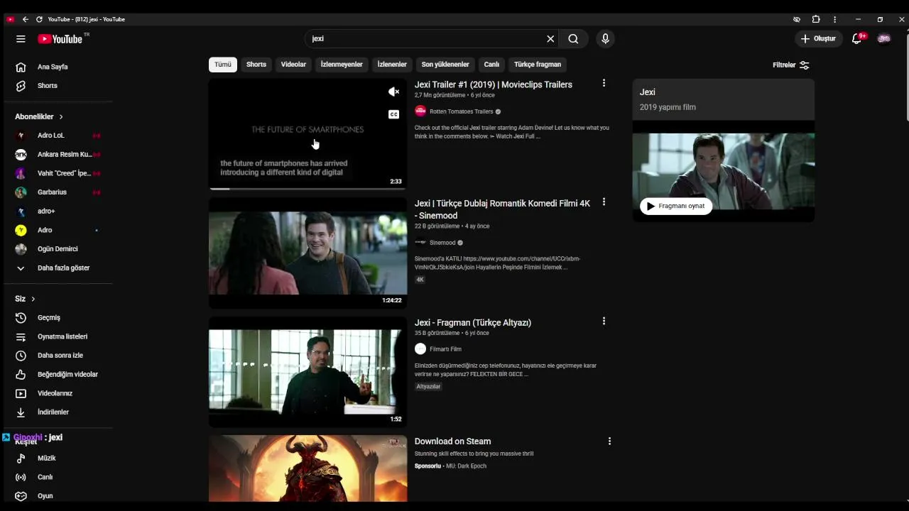Open the Fragman Türkçe Altyazı thumbnail
The height and width of the screenshot is (511, 909).
point(307,372)
